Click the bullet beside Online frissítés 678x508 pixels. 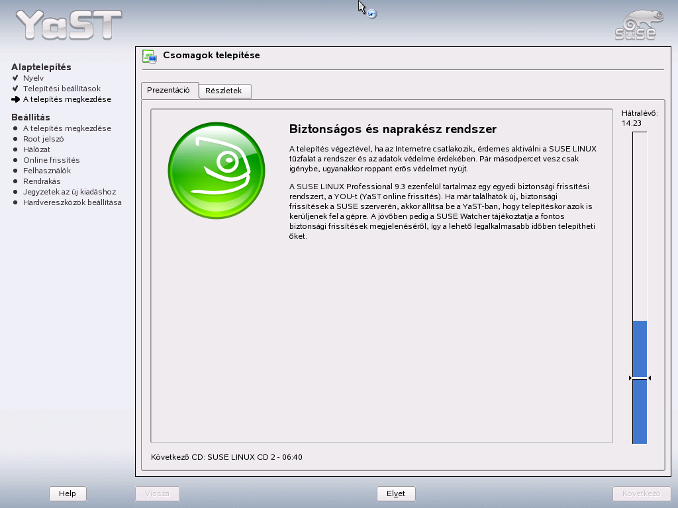[x=15, y=160]
